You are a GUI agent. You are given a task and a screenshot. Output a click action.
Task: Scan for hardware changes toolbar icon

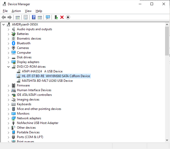point(48,17)
